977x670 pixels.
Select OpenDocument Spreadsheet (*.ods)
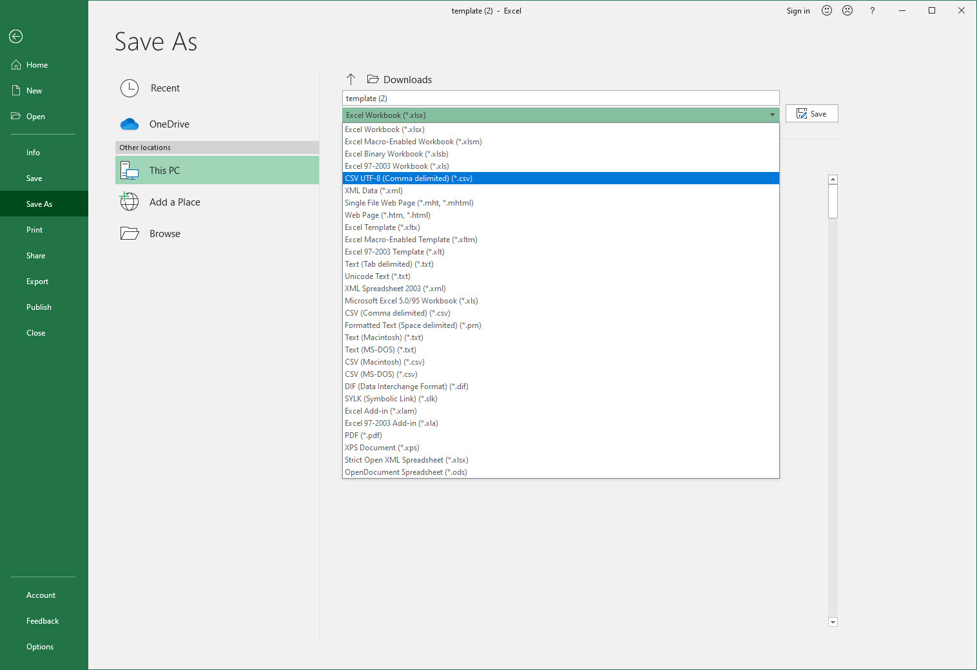pos(561,472)
